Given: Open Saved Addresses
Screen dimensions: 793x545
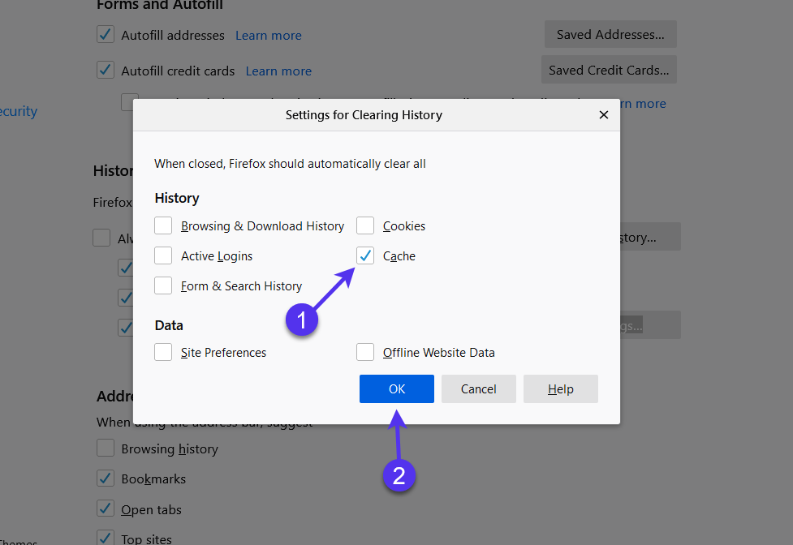Looking at the screenshot, I should pyautogui.click(x=610, y=34).
